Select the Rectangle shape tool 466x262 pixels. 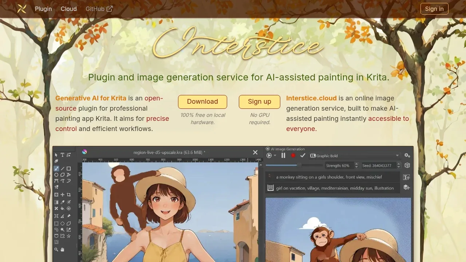pyautogui.click(x=68, y=168)
